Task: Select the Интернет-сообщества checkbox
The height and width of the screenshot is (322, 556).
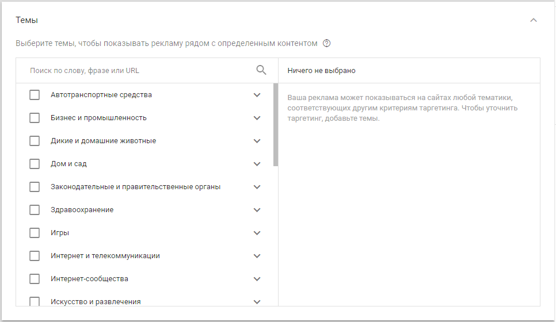Action: coord(35,279)
